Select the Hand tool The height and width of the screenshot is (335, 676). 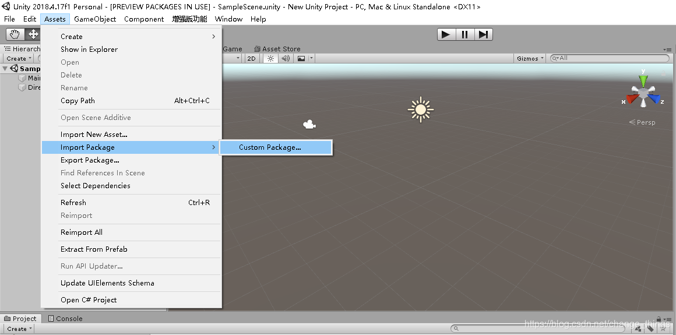tap(15, 34)
